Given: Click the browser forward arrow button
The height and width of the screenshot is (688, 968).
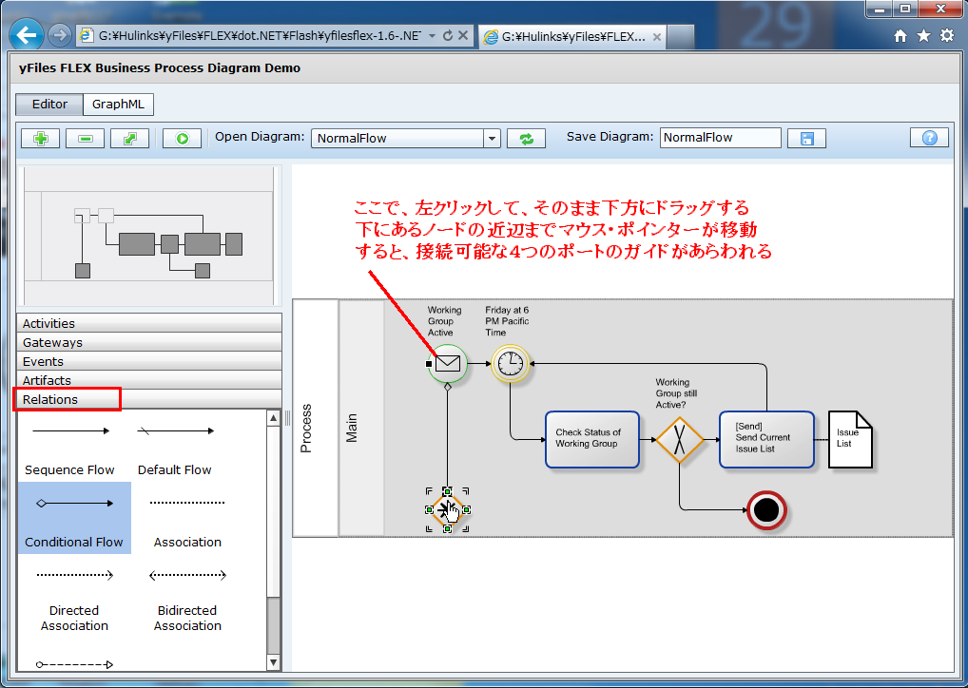Looking at the screenshot, I should click(x=60, y=35).
